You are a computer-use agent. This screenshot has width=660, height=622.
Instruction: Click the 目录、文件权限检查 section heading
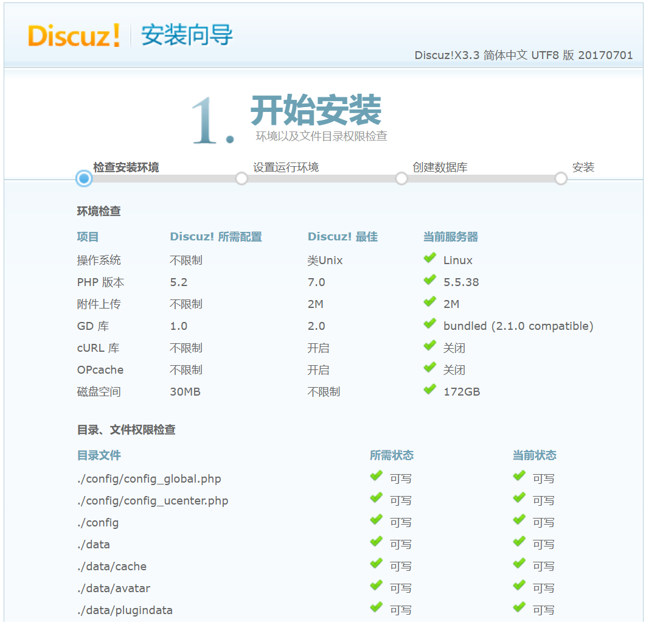pyautogui.click(x=127, y=430)
